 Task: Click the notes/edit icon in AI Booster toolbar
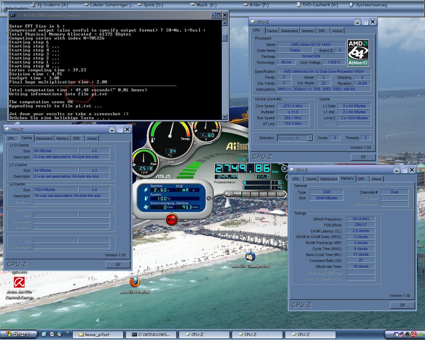click(x=229, y=194)
